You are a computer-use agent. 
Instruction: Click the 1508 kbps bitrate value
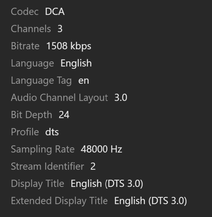pos(68,46)
